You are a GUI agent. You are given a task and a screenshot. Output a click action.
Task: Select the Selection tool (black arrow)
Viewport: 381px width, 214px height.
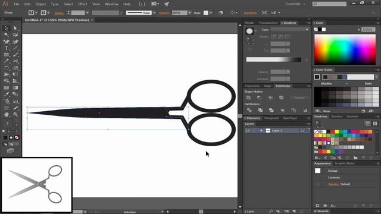(x=7, y=28)
